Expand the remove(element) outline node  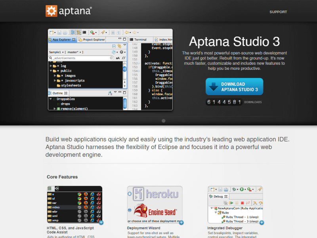55,109
